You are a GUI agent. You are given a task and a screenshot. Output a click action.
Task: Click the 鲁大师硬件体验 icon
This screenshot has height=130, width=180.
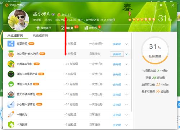pos(11,94)
